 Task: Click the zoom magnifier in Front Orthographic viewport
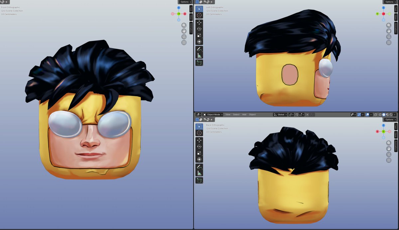pos(184,25)
